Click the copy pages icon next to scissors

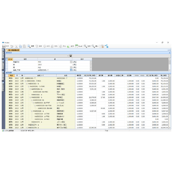tap(20, 46)
